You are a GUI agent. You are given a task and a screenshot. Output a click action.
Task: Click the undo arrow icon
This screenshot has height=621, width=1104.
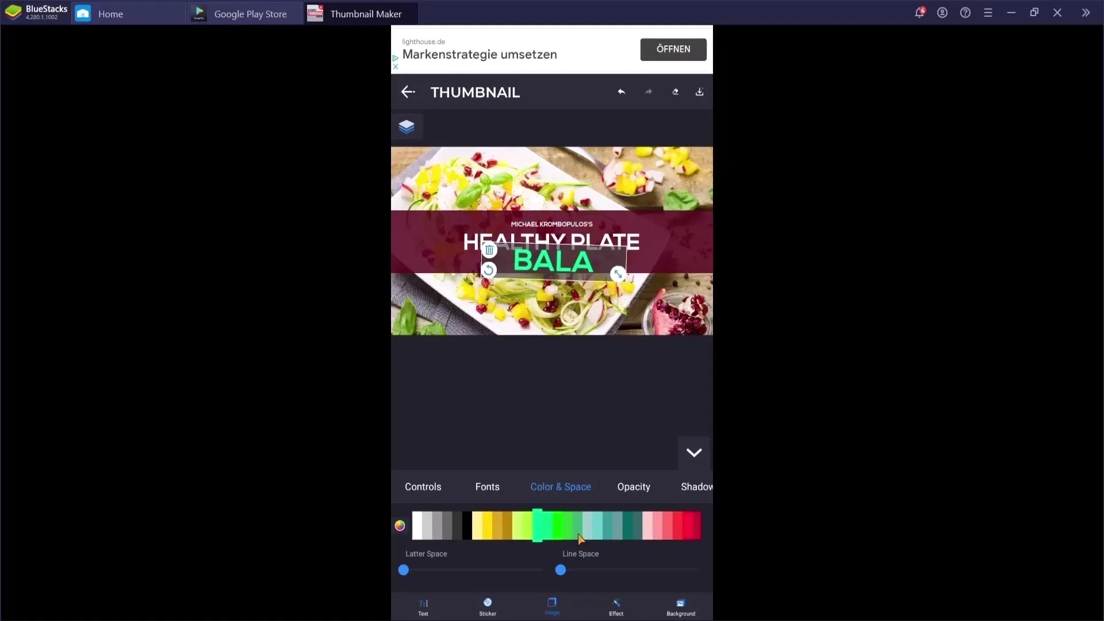coord(621,91)
